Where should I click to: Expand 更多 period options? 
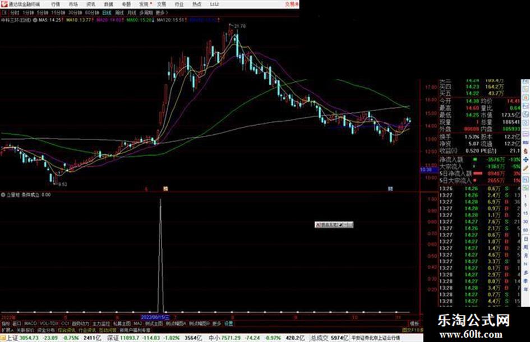162,12
